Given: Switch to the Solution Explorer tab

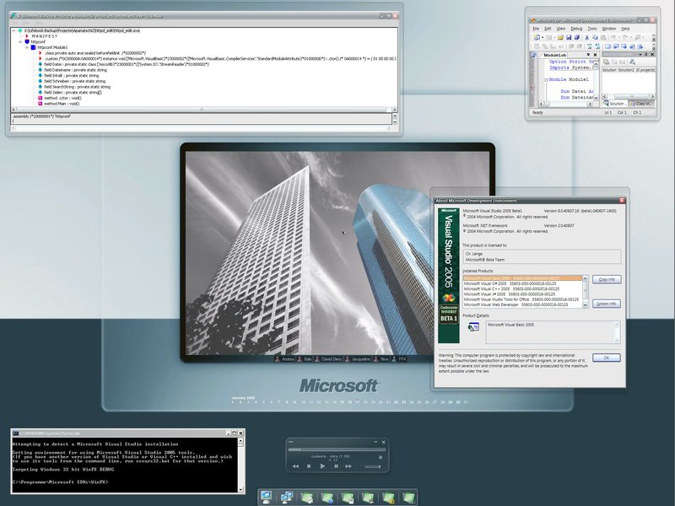Looking at the screenshot, I should click(x=614, y=103).
